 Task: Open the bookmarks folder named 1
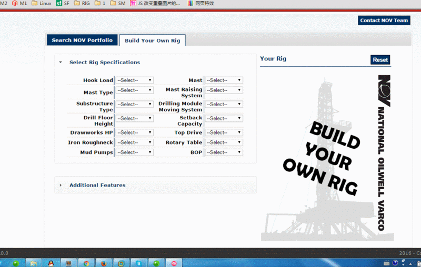point(100,3)
